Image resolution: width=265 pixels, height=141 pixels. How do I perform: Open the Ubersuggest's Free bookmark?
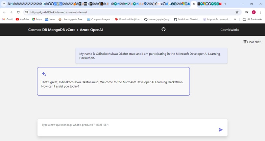click(x=71, y=19)
